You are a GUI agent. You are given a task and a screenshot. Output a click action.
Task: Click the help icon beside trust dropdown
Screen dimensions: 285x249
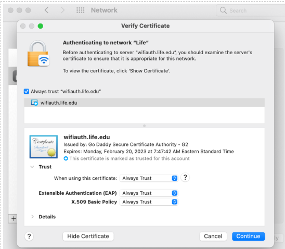click(x=185, y=177)
